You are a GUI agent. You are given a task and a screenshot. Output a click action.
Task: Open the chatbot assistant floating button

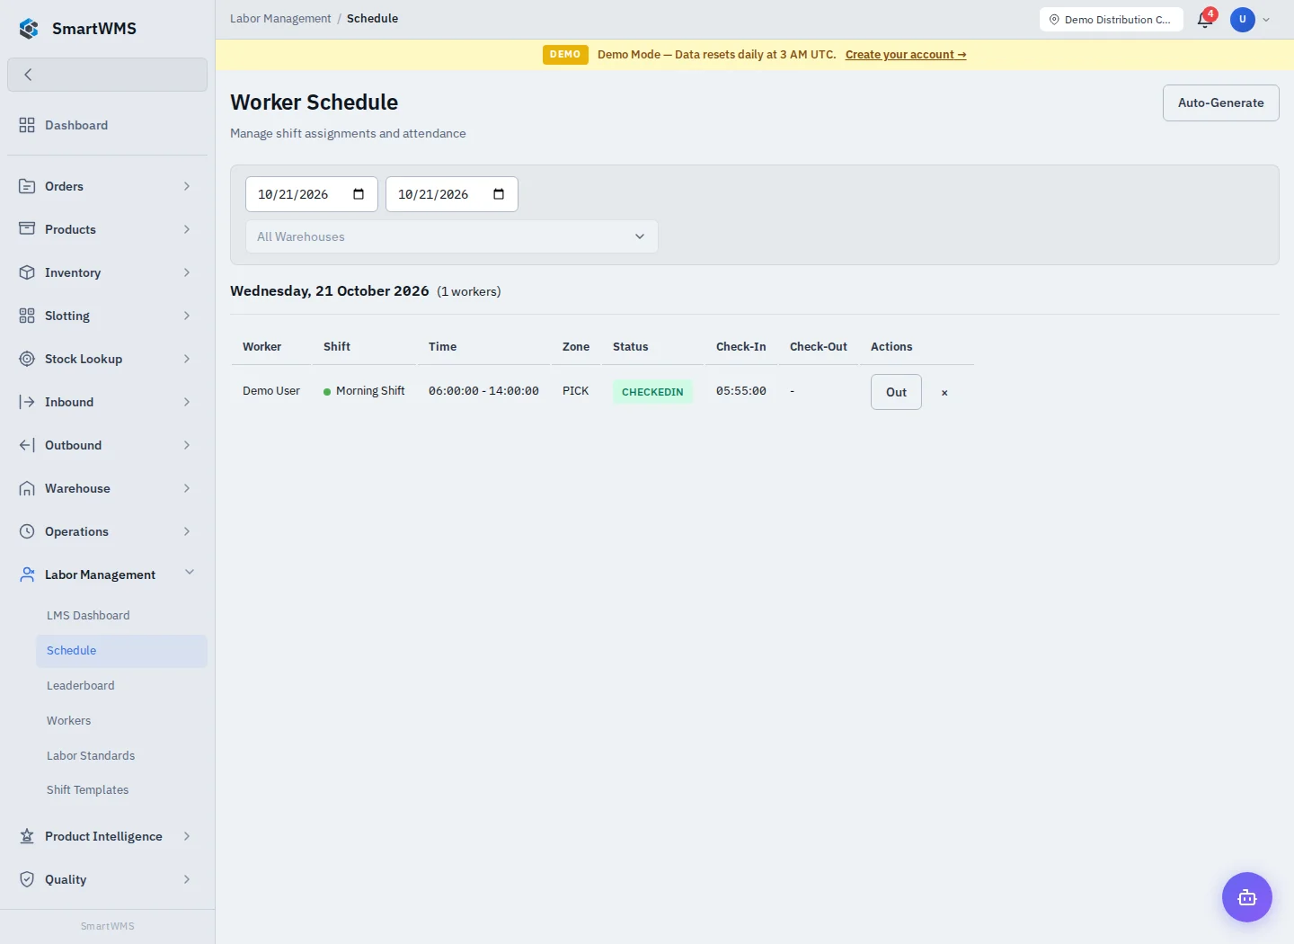click(1247, 897)
